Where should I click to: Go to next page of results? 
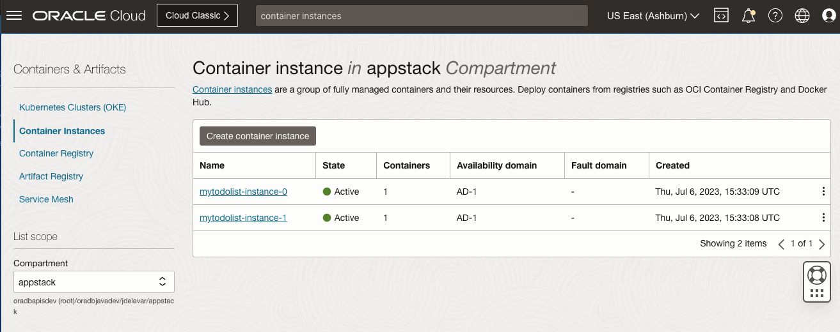(x=822, y=244)
